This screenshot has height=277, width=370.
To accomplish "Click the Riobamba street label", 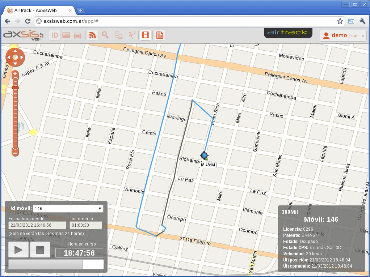I will click(x=190, y=160).
